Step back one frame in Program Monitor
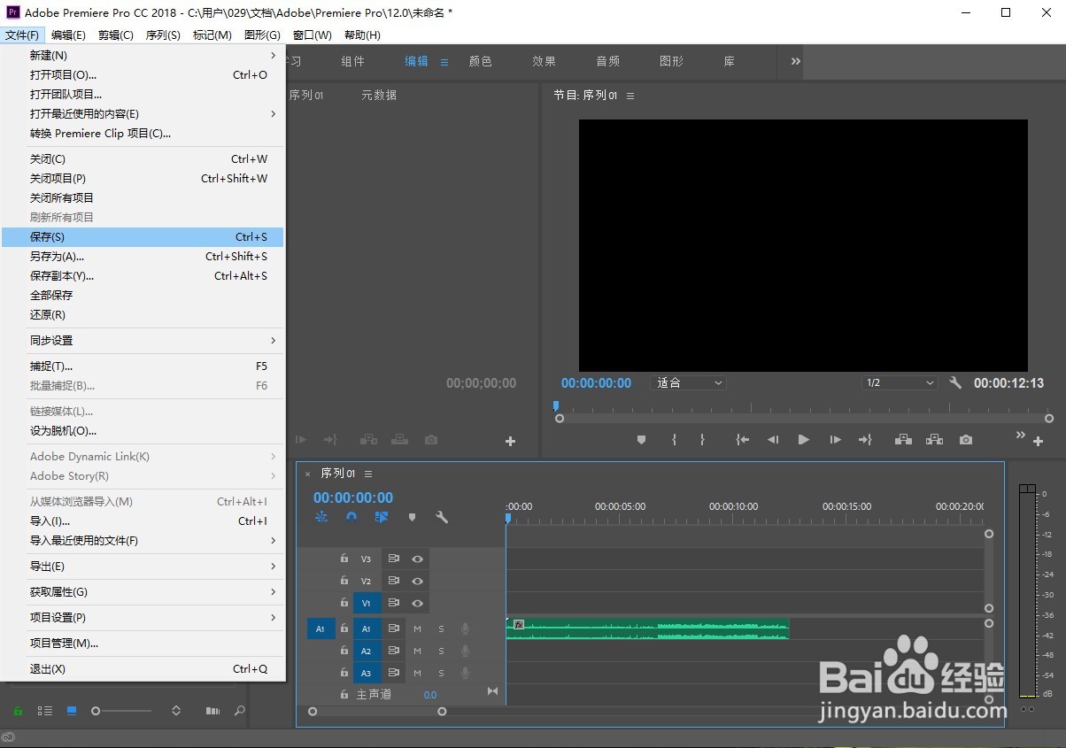 point(773,440)
